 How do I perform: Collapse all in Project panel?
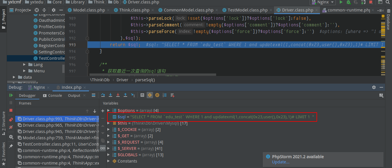[44, 10]
